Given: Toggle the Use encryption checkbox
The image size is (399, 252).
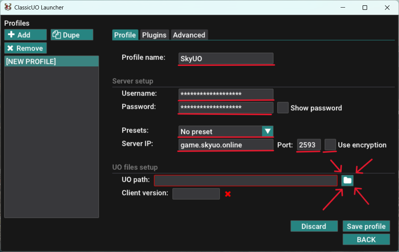Looking at the screenshot, I should 330,145.
